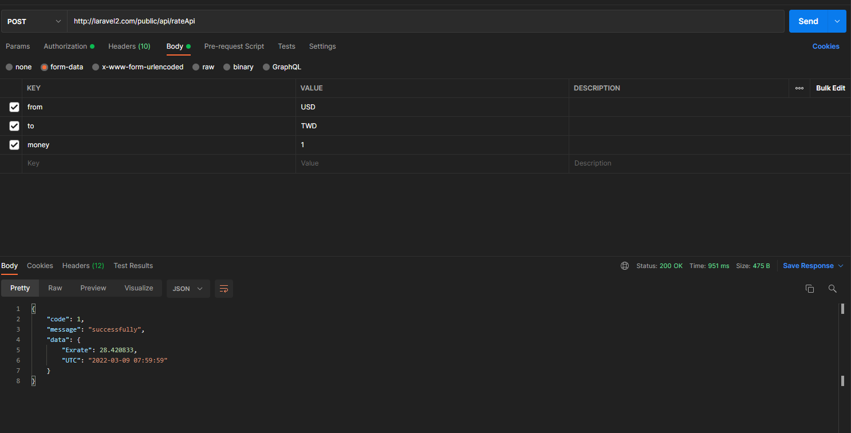The image size is (851, 433).
Task: Click the search response magnifier icon
Action: [x=832, y=289]
